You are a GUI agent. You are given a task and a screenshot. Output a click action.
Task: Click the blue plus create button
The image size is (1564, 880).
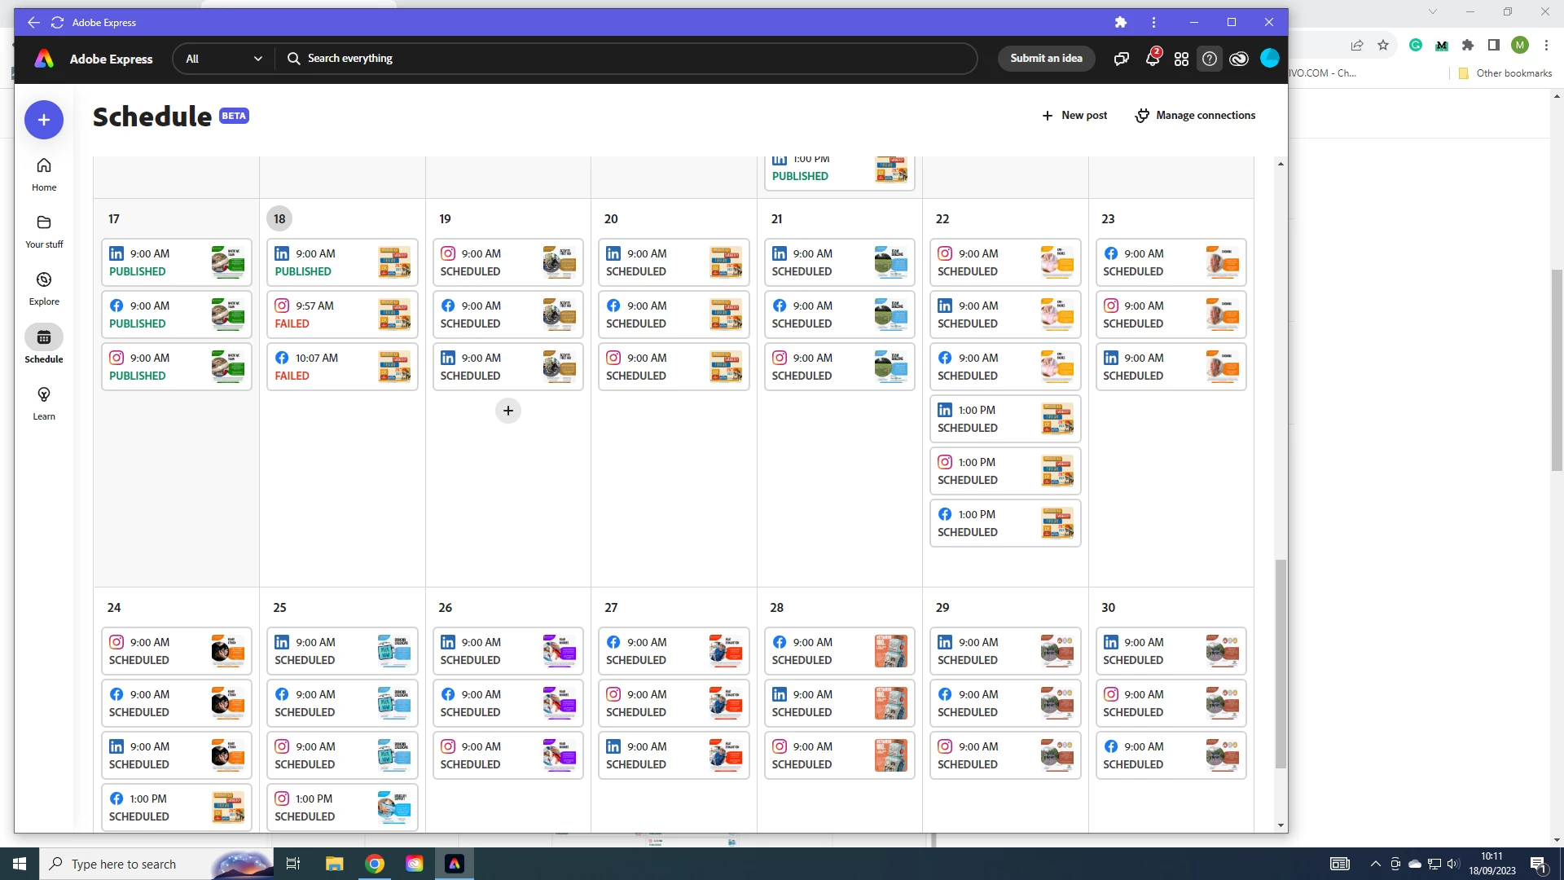44,120
